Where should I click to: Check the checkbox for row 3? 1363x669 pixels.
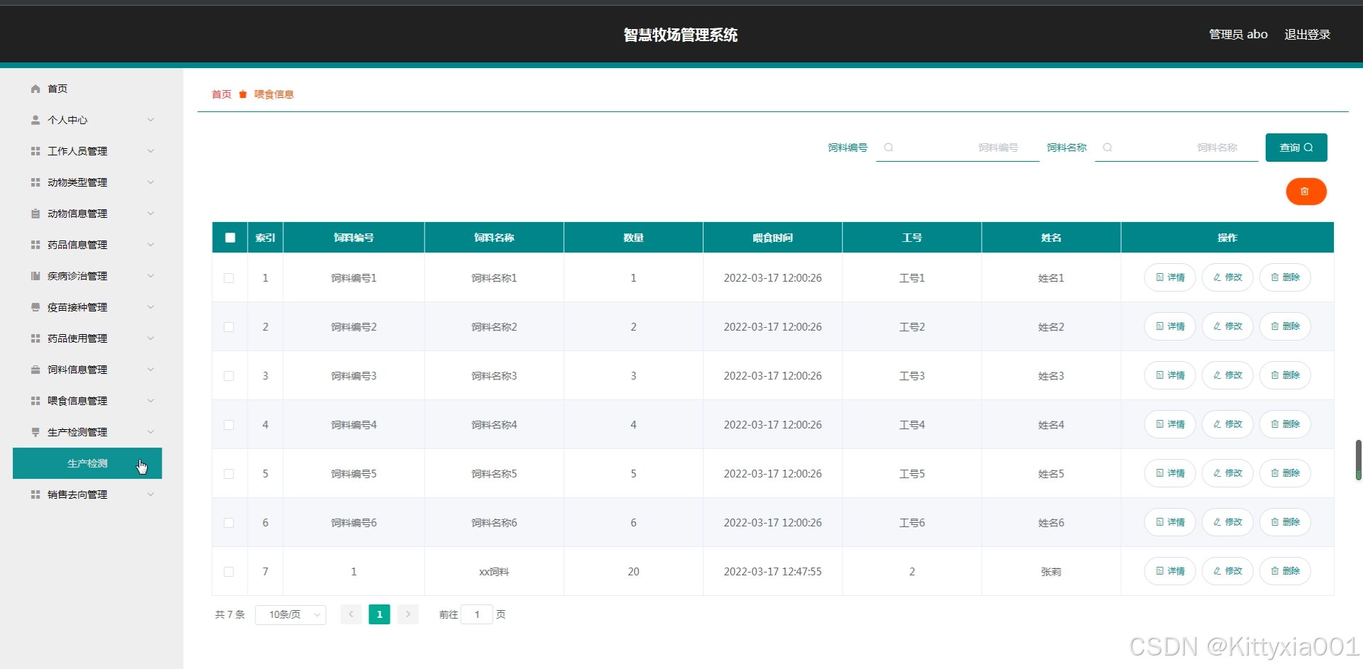click(x=229, y=376)
